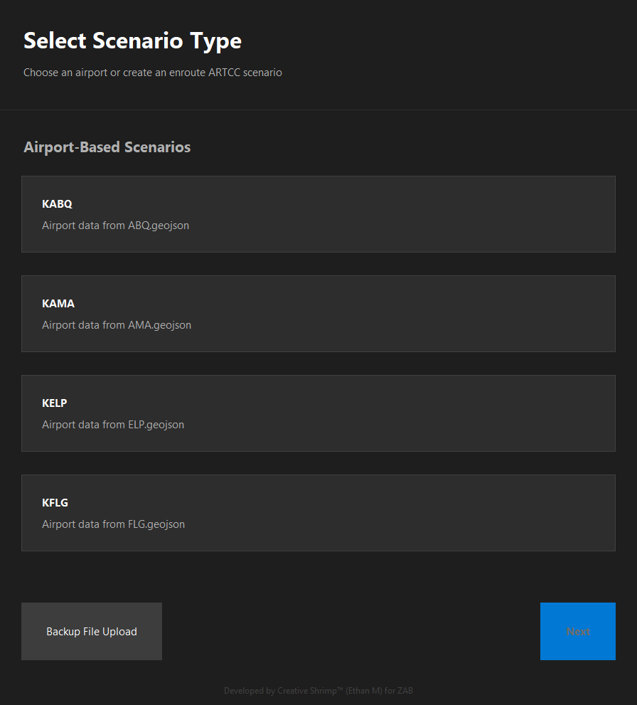Click the ABQ.geojson data source text

tap(115, 225)
